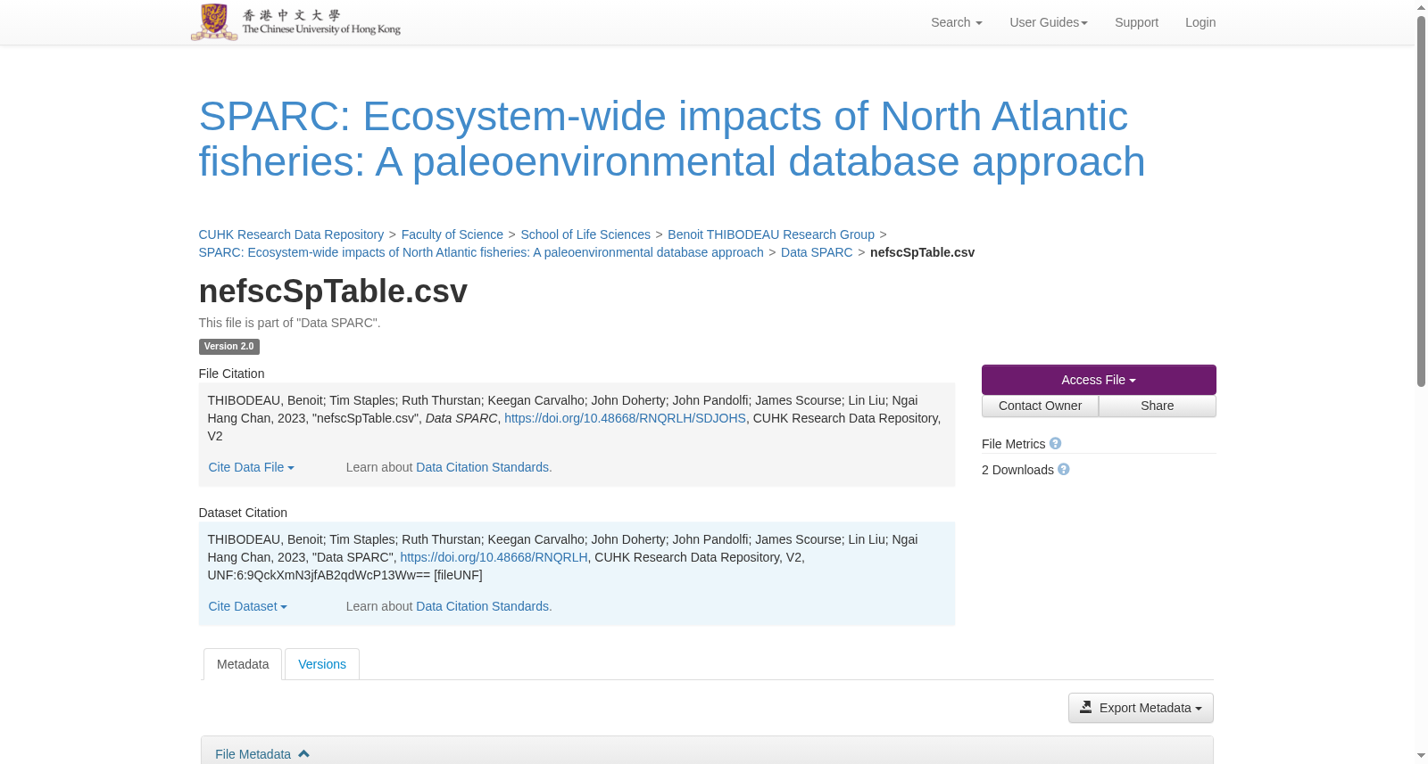Click the help icon beside 2 Downloads
This screenshot has height=764, width=1428.
pos(1063,469)
